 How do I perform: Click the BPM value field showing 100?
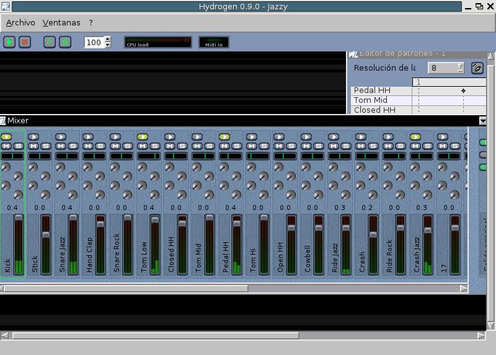coord(94,42)
